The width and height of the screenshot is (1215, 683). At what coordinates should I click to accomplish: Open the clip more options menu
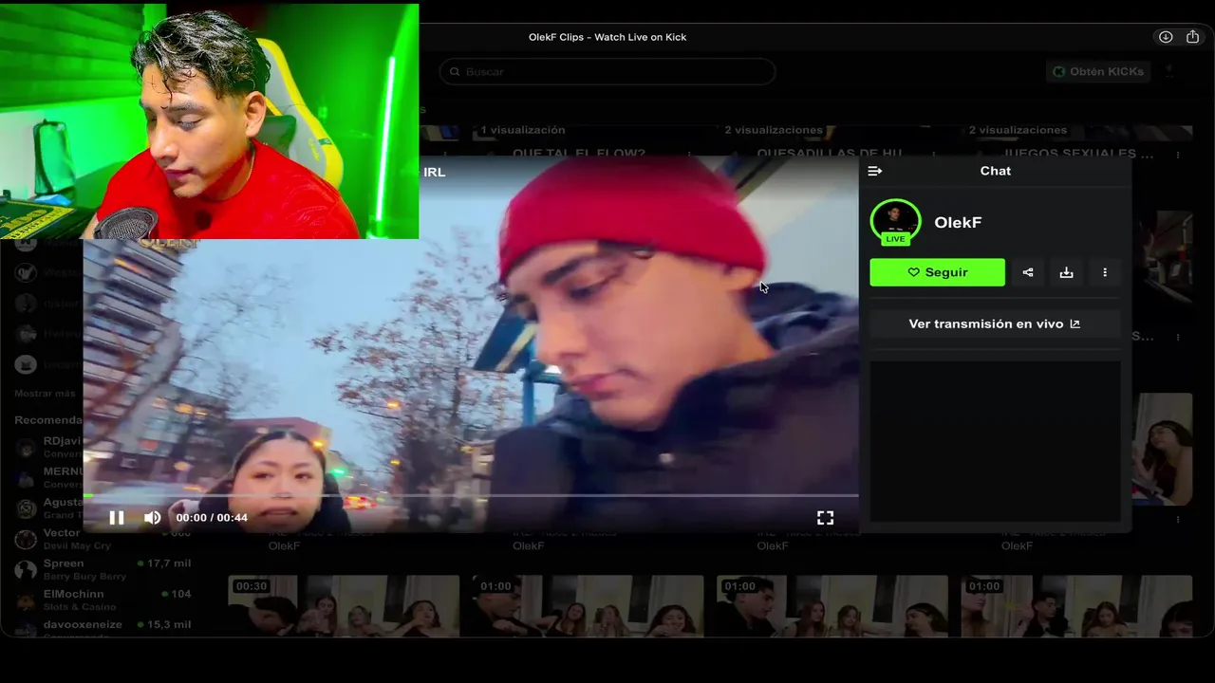coord(1105,272)
